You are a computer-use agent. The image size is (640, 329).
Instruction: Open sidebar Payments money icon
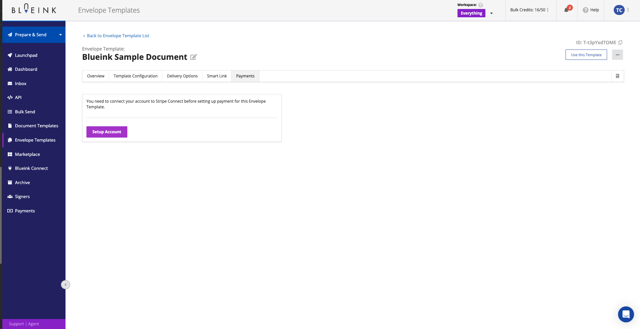point(10,211)
